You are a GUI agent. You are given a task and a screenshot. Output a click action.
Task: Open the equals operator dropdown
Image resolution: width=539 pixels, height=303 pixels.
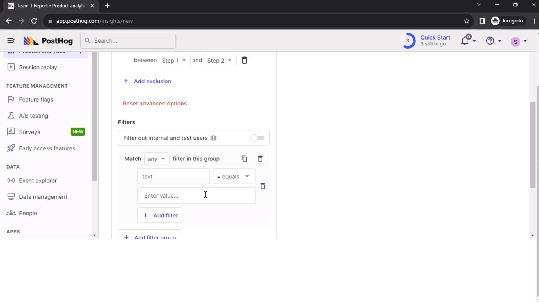tap(232, 176)
